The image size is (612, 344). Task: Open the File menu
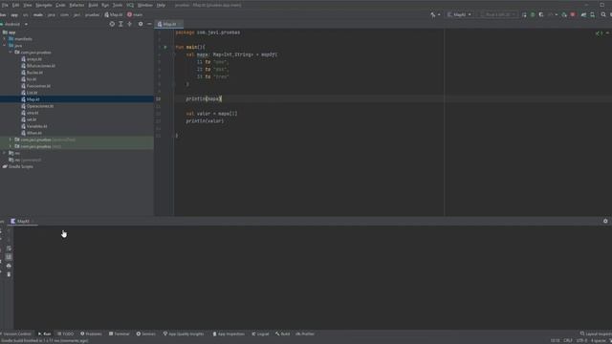coord(5,5)
